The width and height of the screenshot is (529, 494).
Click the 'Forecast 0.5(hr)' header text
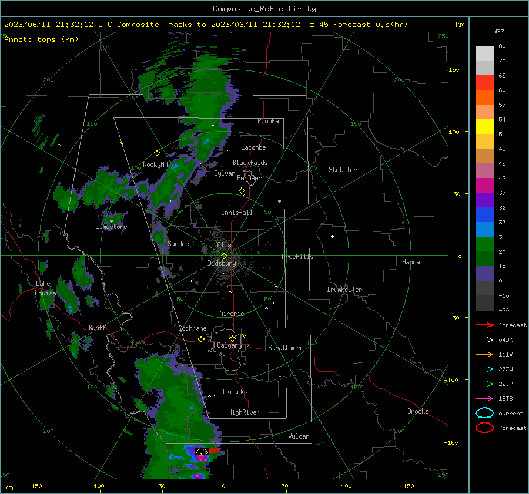point(370,25)
